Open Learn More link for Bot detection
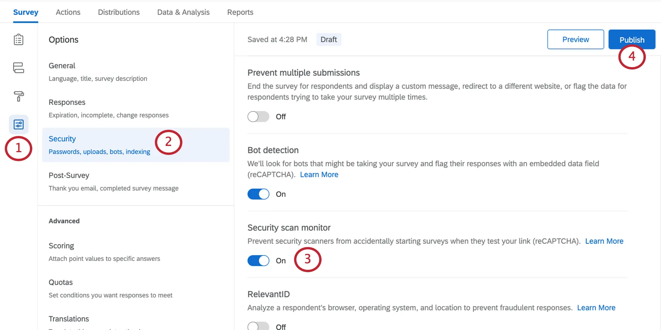This screenshot has width=661, height=330. click(x=319, y=175)
